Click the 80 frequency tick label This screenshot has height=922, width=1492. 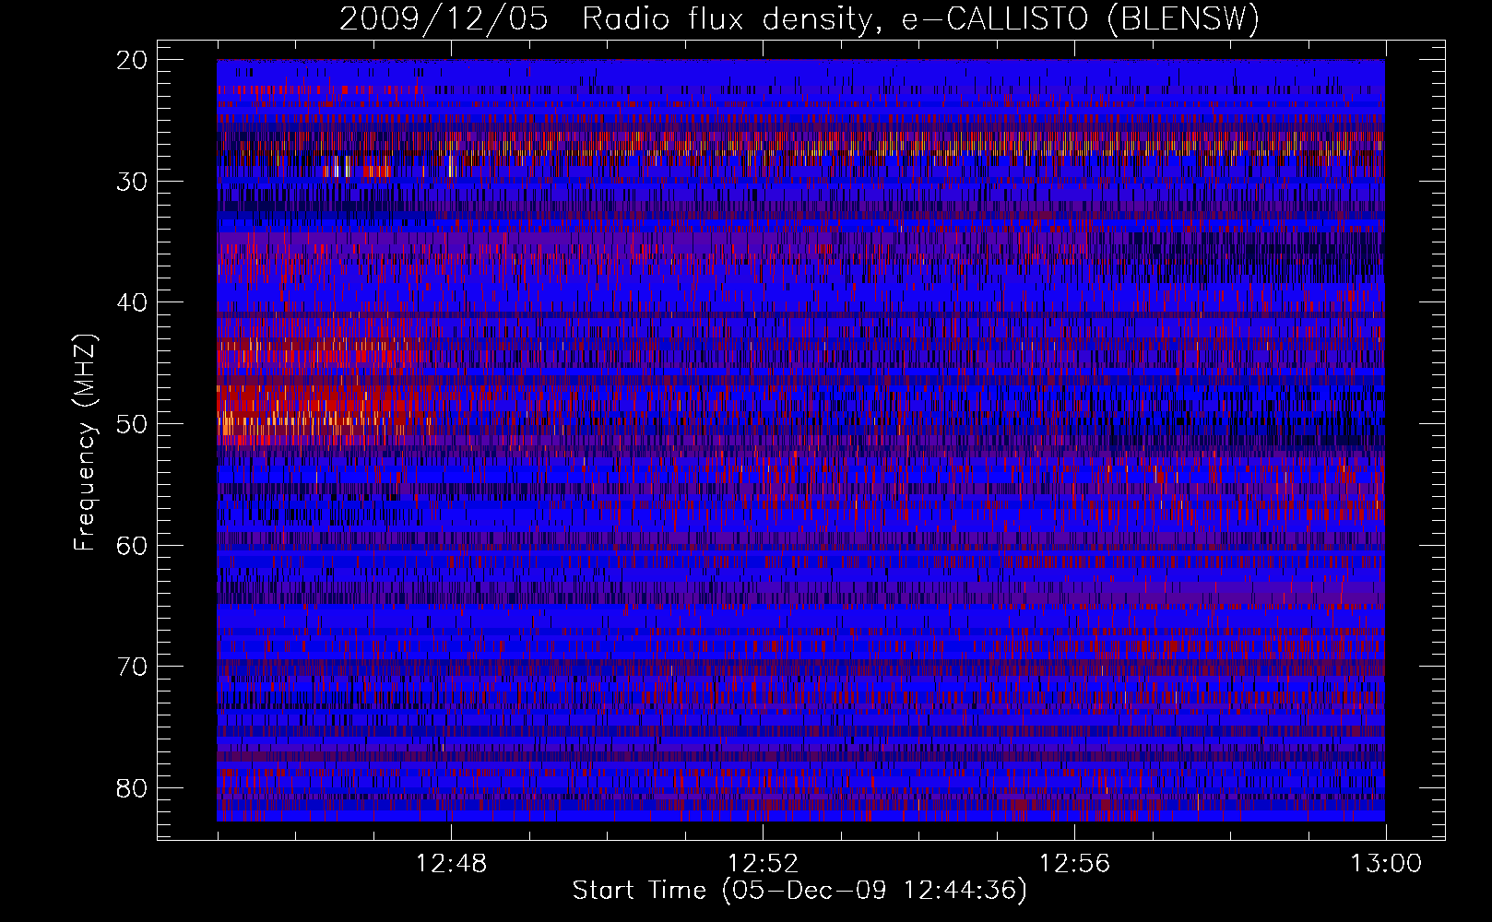[x=132, y=788]
